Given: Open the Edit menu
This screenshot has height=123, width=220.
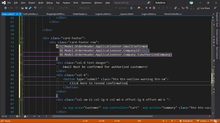Looking at the screenshot, I should (16, 3).
